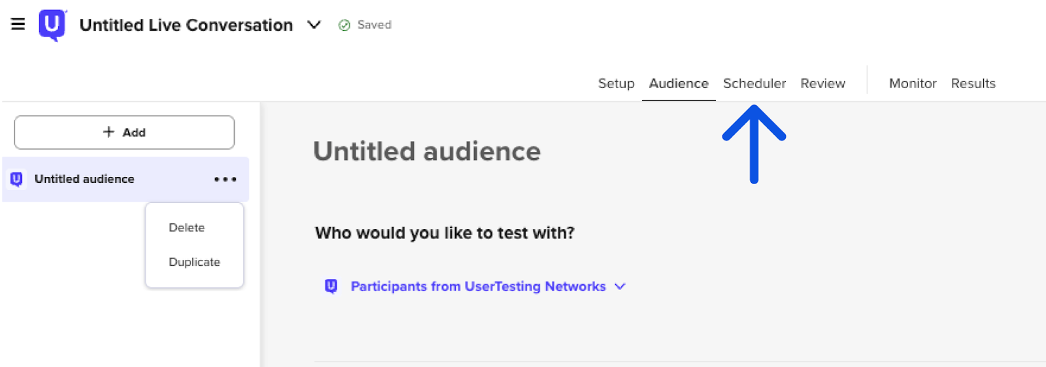
Task: Click the Untitled audience heading to rename
Action: [x=427, y=152]
